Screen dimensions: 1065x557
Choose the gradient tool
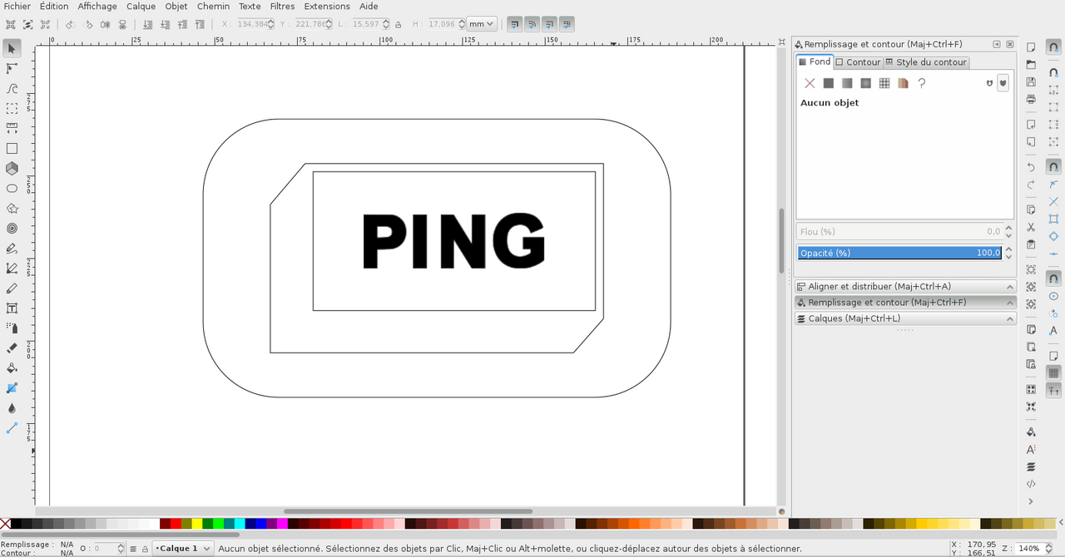point(12,387)
